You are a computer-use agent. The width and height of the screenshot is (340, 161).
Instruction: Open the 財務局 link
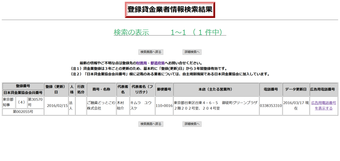click(141, 64)
